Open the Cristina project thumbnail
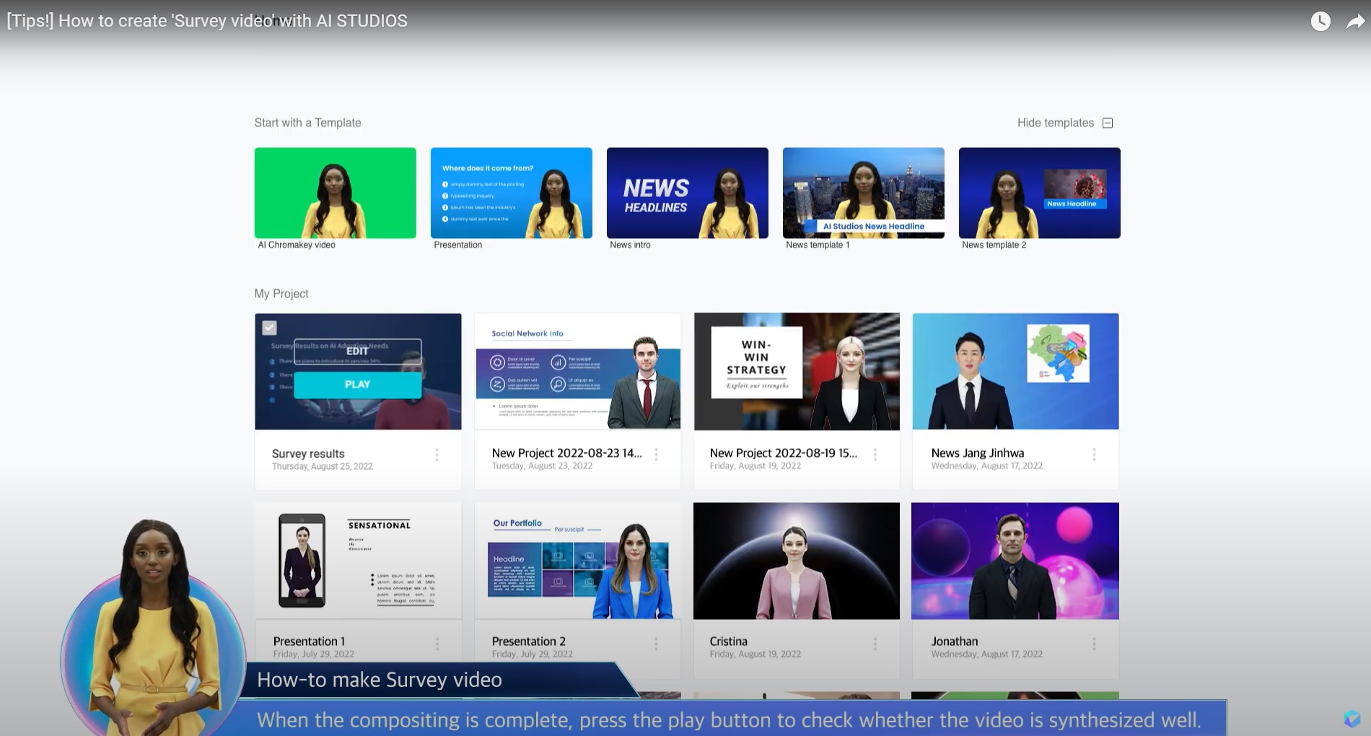The height and width of the screenshot is (736, 1371). point(797,561)
